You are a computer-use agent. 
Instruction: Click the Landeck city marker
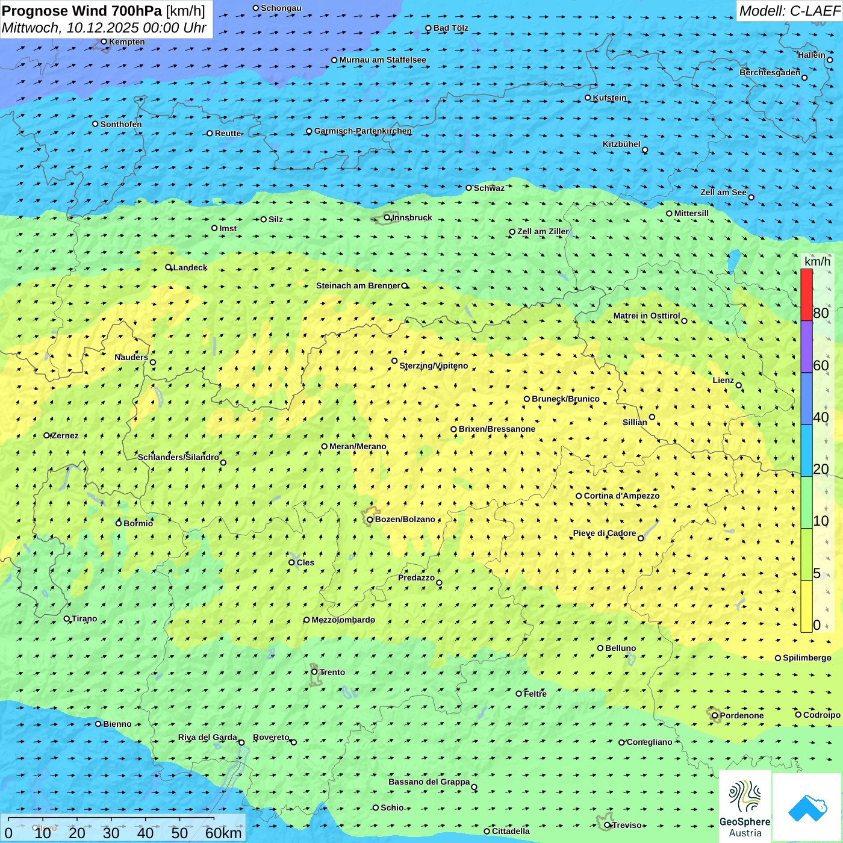pyautogui.click(x=169, y=267)
